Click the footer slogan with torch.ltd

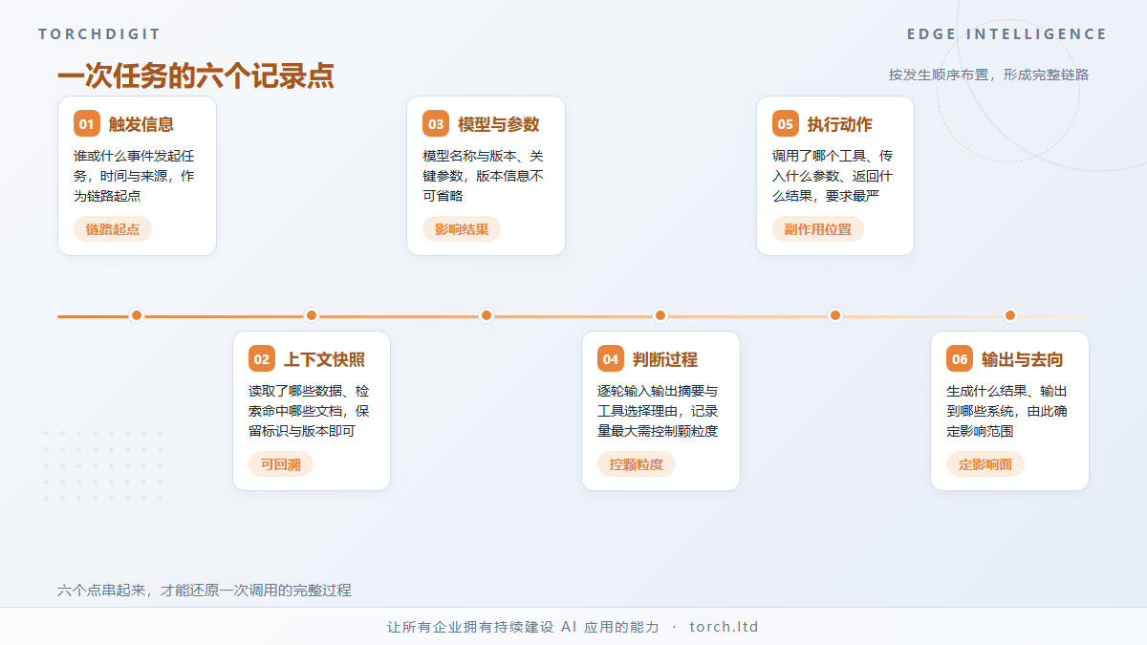573,627
